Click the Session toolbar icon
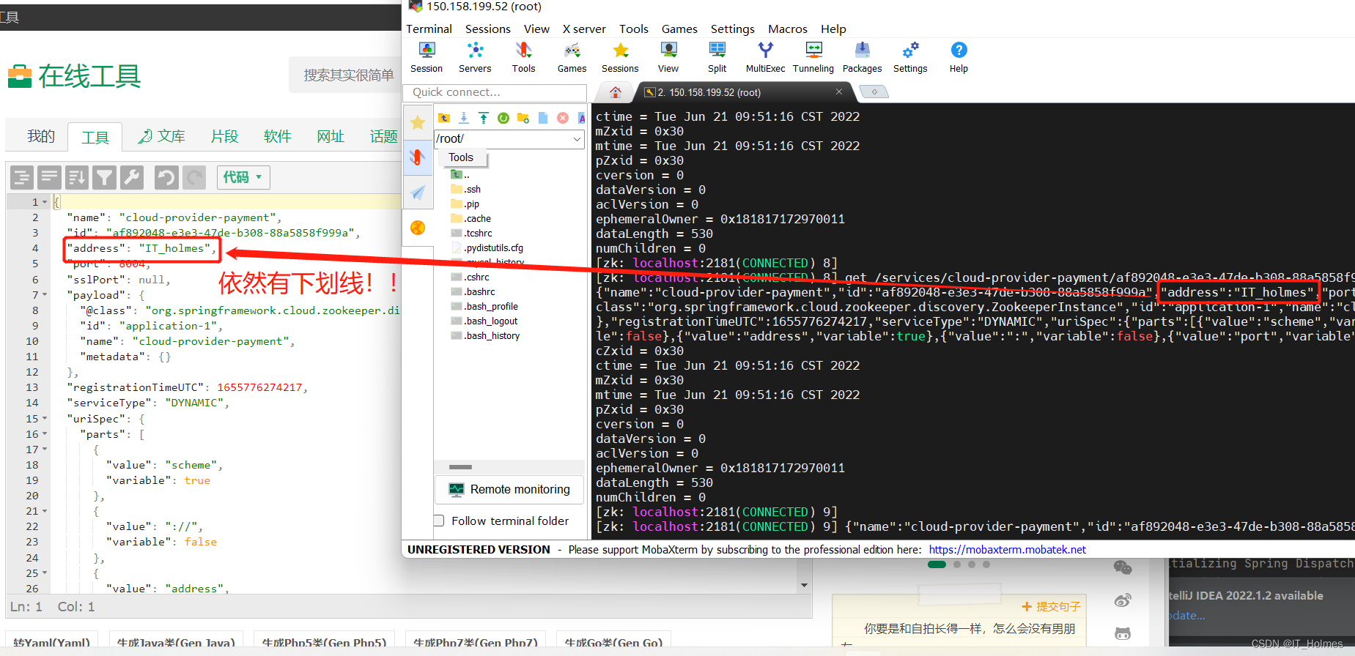1355x656 pixels. pyautogui.click(x=427, y=57)
